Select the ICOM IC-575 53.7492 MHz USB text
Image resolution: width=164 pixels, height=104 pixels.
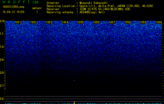[x=105, y=9]
